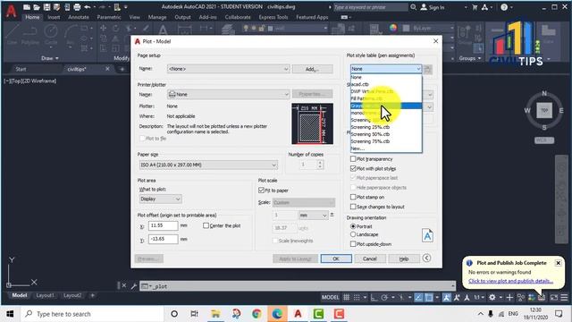The image size is (572, 322).
Task: Click Cancel in Plot dialog
Action: [x=369, y=258]
